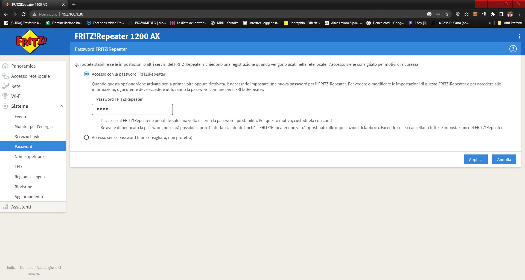Close the FRITZ!Repeater 1200 AX tab

pyautogui.click(x=63, y=5)
